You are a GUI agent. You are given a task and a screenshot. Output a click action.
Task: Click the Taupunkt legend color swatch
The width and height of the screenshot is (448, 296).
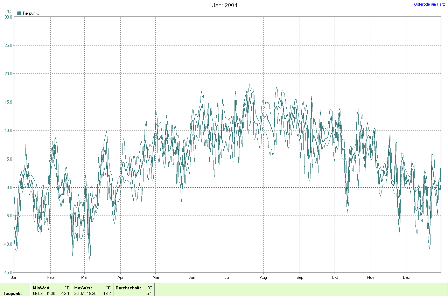point(19,13)
